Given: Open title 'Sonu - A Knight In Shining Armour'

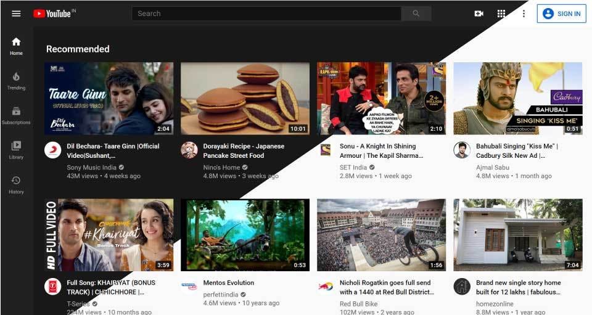Looking at the screenshot, I should 381,150.
